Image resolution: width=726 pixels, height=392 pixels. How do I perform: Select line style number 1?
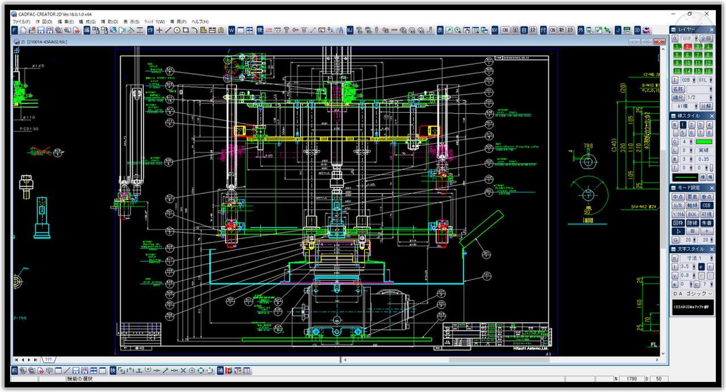pos(683,125)
